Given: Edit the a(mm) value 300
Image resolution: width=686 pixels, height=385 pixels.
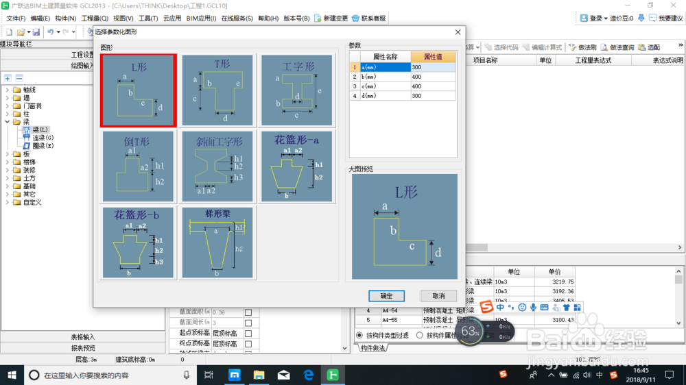Looking at the screenshot, I should [x=433, y=67].
